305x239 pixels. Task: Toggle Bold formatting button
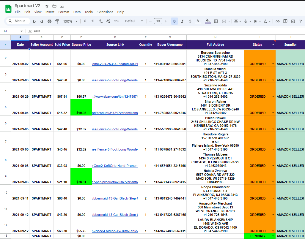tap(174, 21)
